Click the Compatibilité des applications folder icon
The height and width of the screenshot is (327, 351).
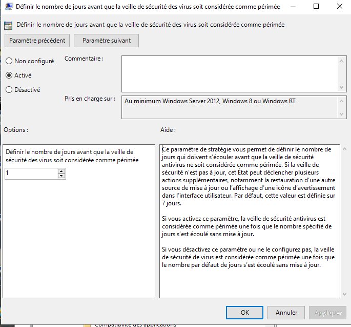pyautogui.click(x=87, y=324)
